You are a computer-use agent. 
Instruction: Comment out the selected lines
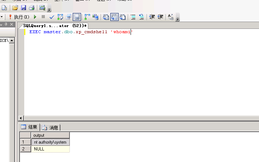click(x=133, y=17)
